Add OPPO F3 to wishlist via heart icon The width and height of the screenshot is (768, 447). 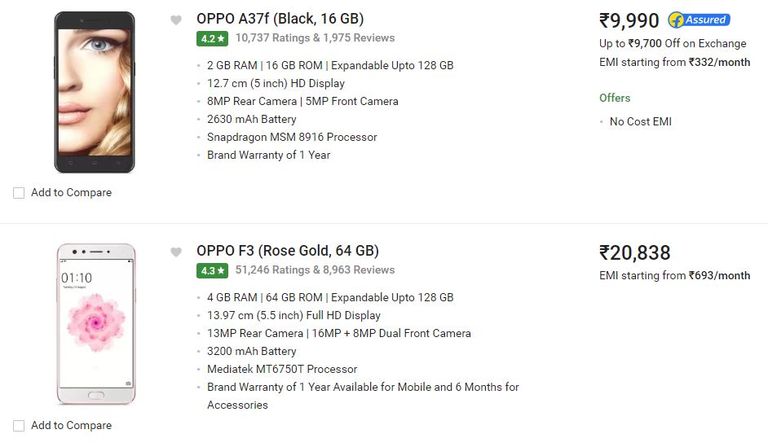(x=176, y=252)
